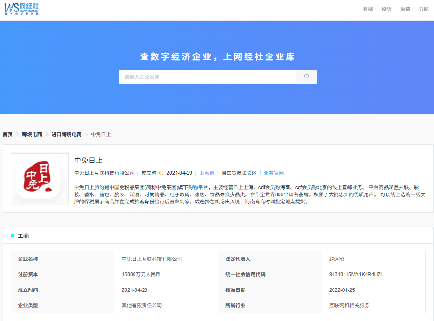Click 成立时间: 2021-04-29 in header line
The height and width of the screenshot is (321, 434).
pyautogui.click(x=167, y=173)
